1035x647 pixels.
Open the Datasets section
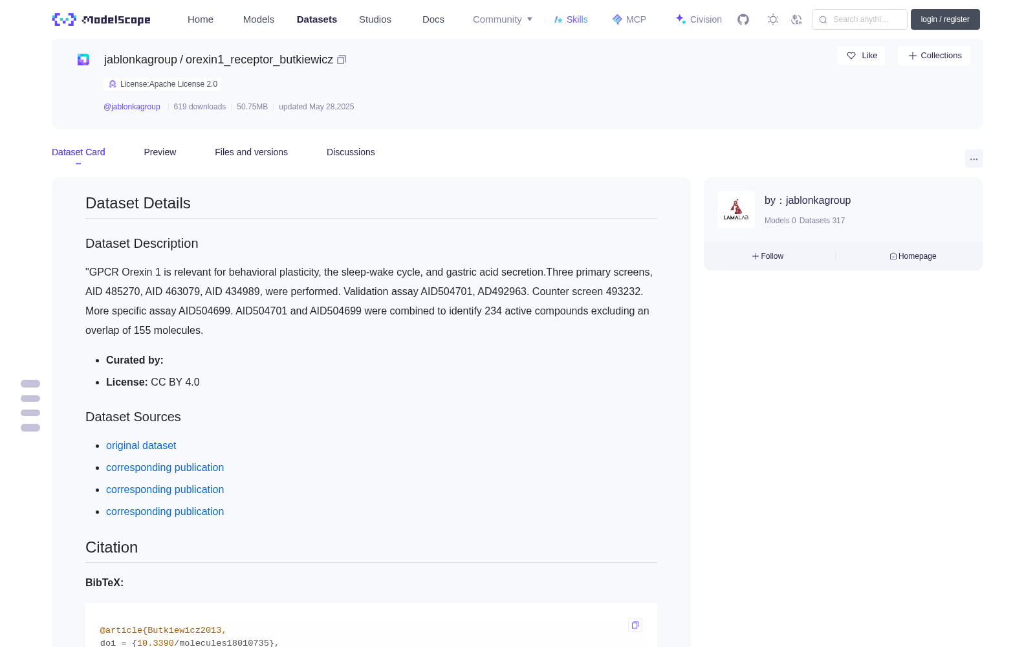point(317,19)
